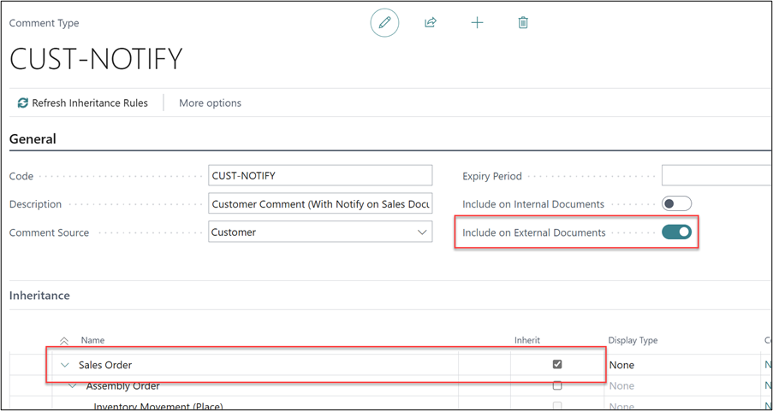The height and width of the screenshot is (411, 773).
Task: Collapse the Sales Order tree node
Action: pyautogui.click(x=64, y=365)
